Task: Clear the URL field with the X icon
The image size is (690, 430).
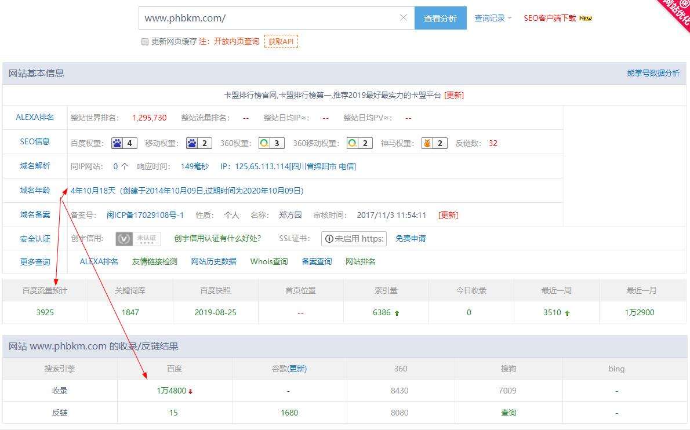Action: click(403, 17)
